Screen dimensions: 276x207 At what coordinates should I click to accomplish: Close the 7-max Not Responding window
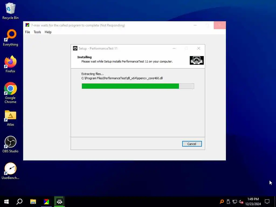(x=220, y=25)
